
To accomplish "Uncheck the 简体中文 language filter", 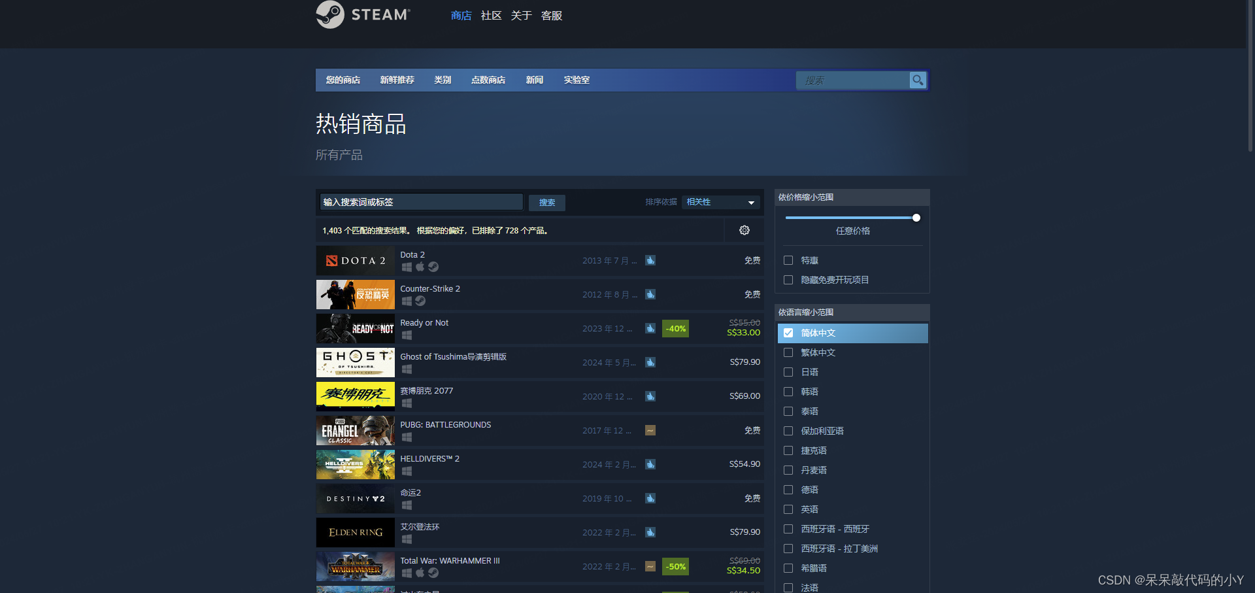I will tap(788, 333).
